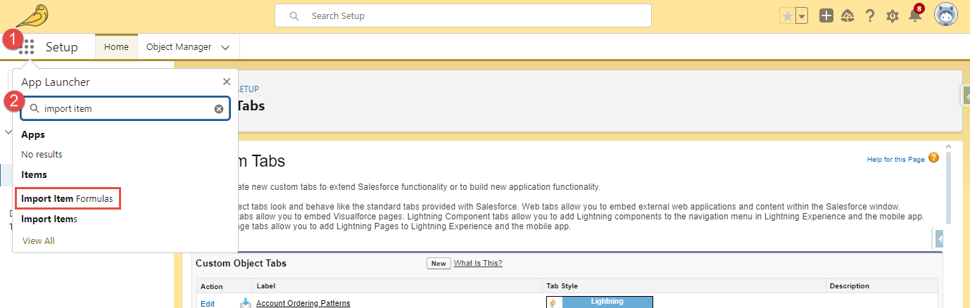This screenshot has height=308, width=970.
Task: Open the user avatar profile menu
Action: point(946,15)
